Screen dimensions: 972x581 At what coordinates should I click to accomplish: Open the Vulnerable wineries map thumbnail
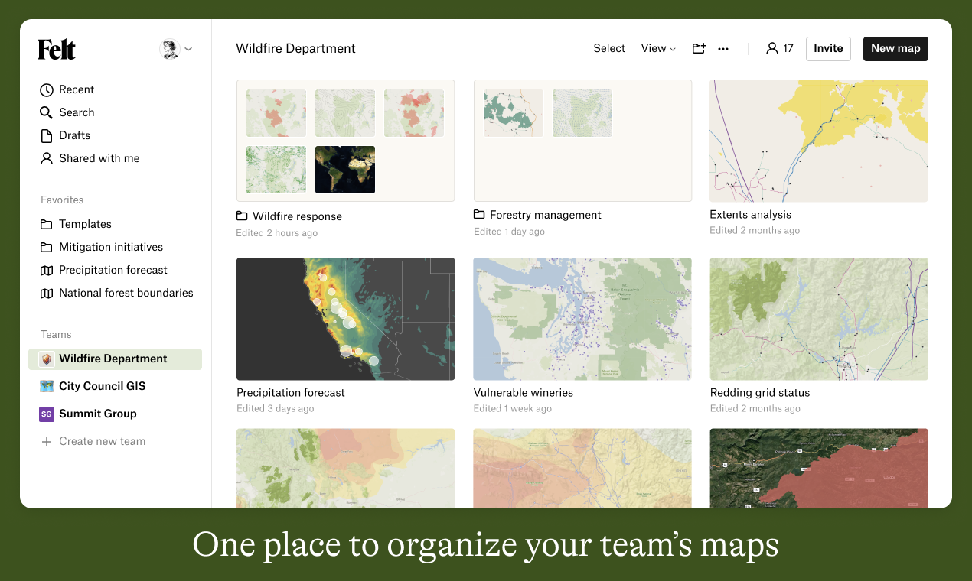(x=582, y=319)
